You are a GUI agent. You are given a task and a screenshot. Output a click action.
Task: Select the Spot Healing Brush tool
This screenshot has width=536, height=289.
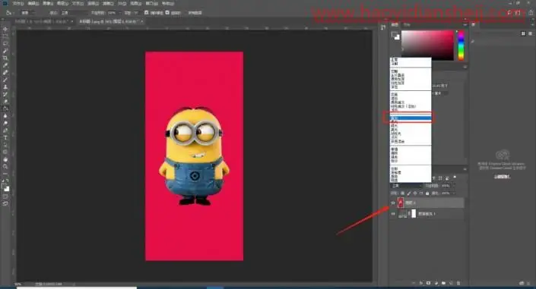5,73
